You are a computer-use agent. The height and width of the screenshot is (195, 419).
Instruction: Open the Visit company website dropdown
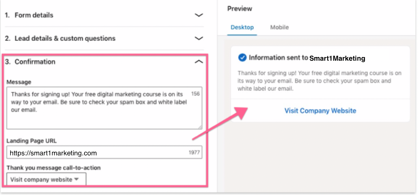click(46, 179)
